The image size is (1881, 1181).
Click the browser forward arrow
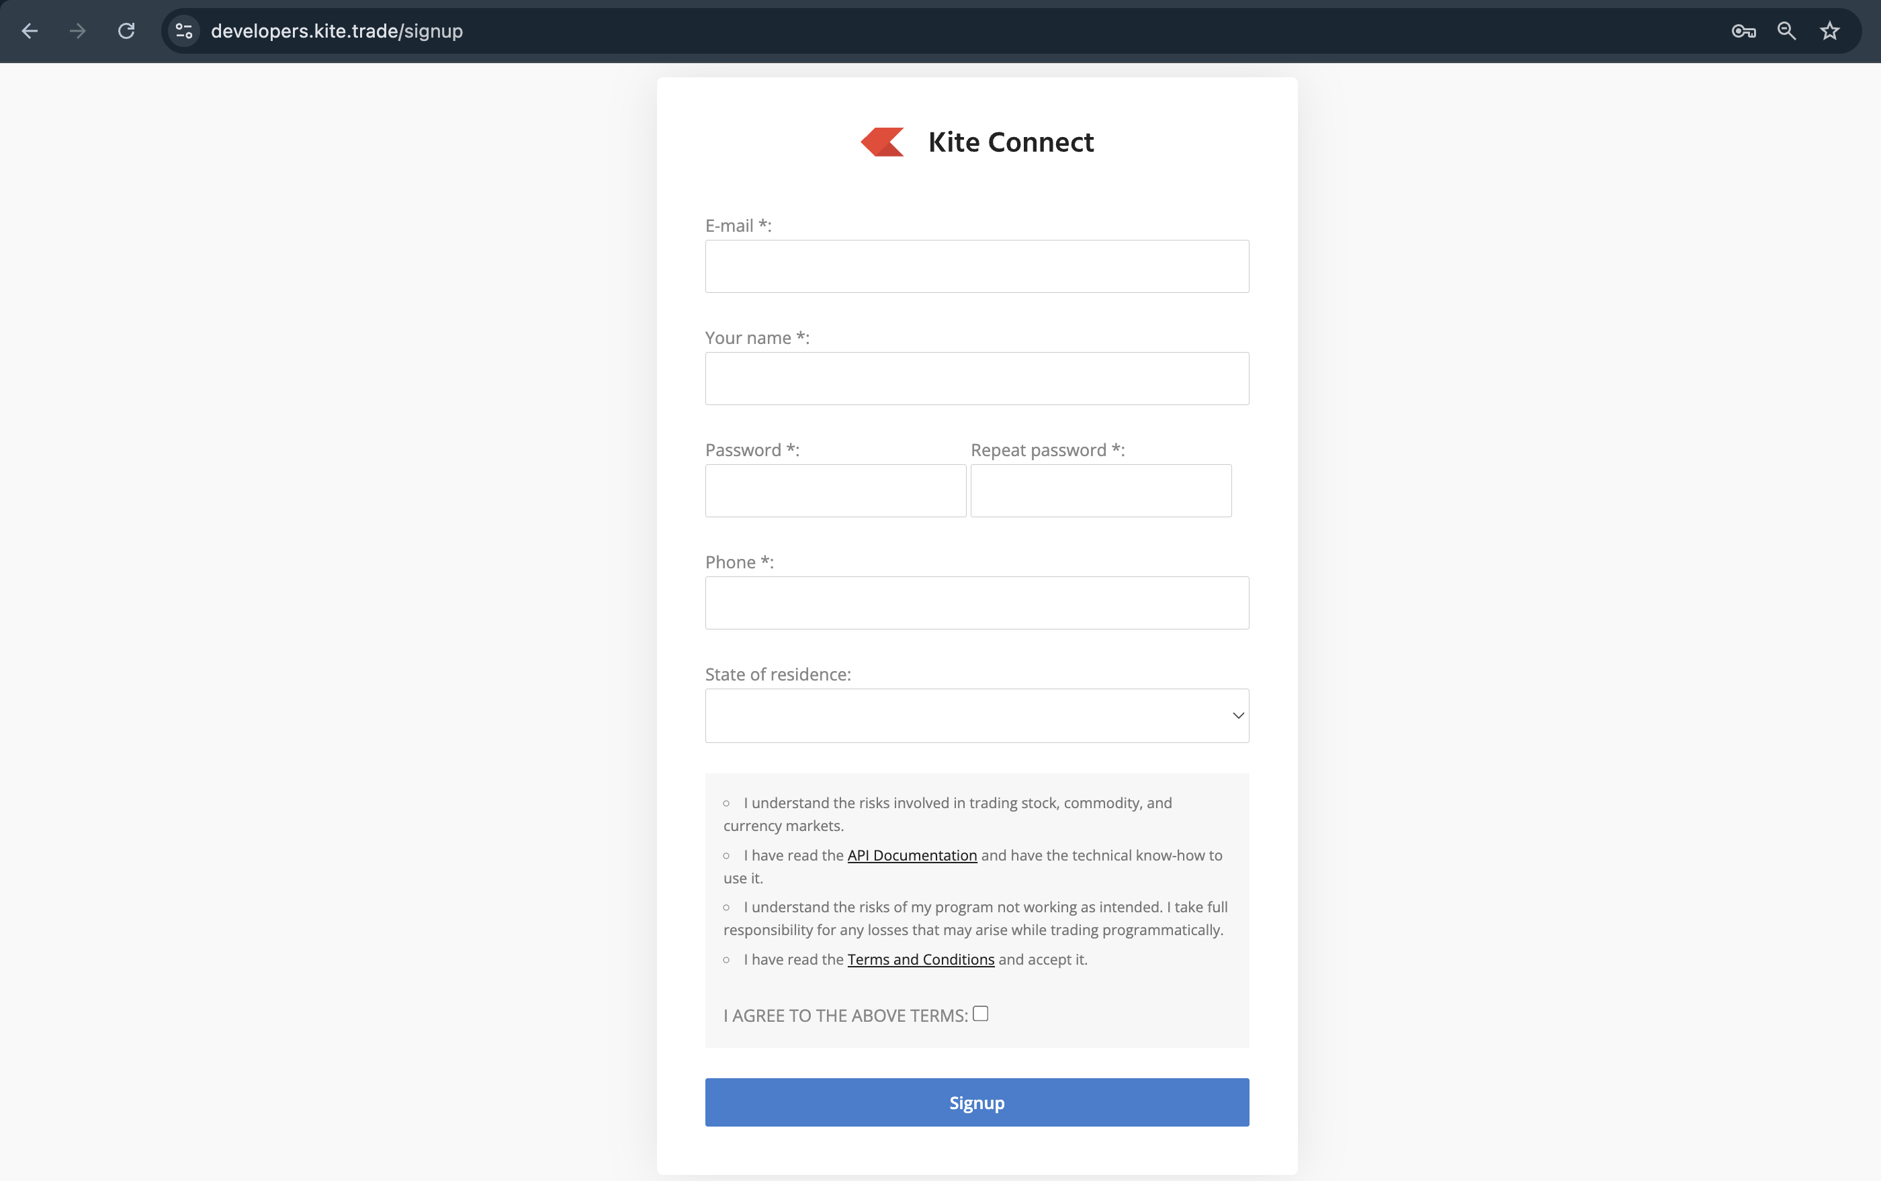click(77, 32)
